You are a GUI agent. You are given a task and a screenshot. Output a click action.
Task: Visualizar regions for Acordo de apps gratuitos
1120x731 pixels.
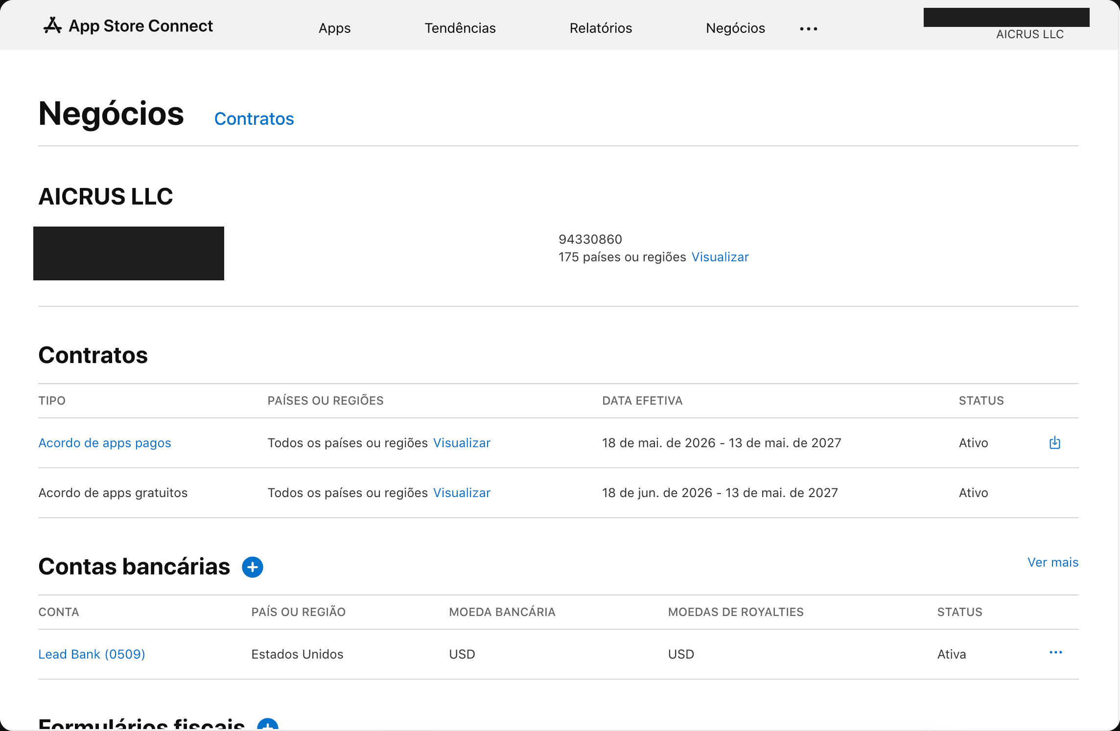click(x=462, y=493)
